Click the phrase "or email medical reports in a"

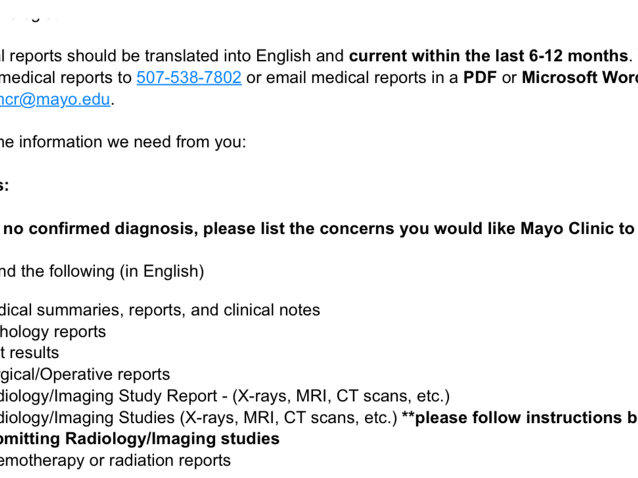[x=352, y=78]
